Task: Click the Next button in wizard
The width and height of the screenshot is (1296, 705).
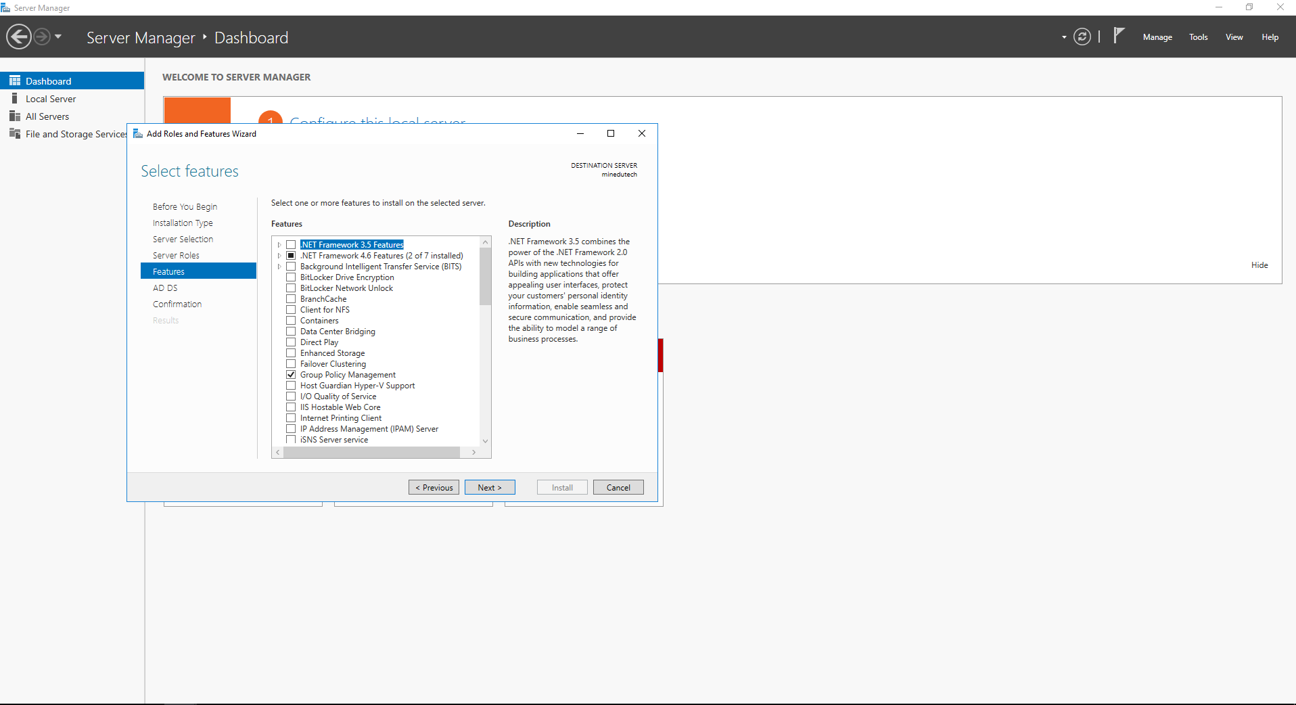Action: (x=489, y=488)
